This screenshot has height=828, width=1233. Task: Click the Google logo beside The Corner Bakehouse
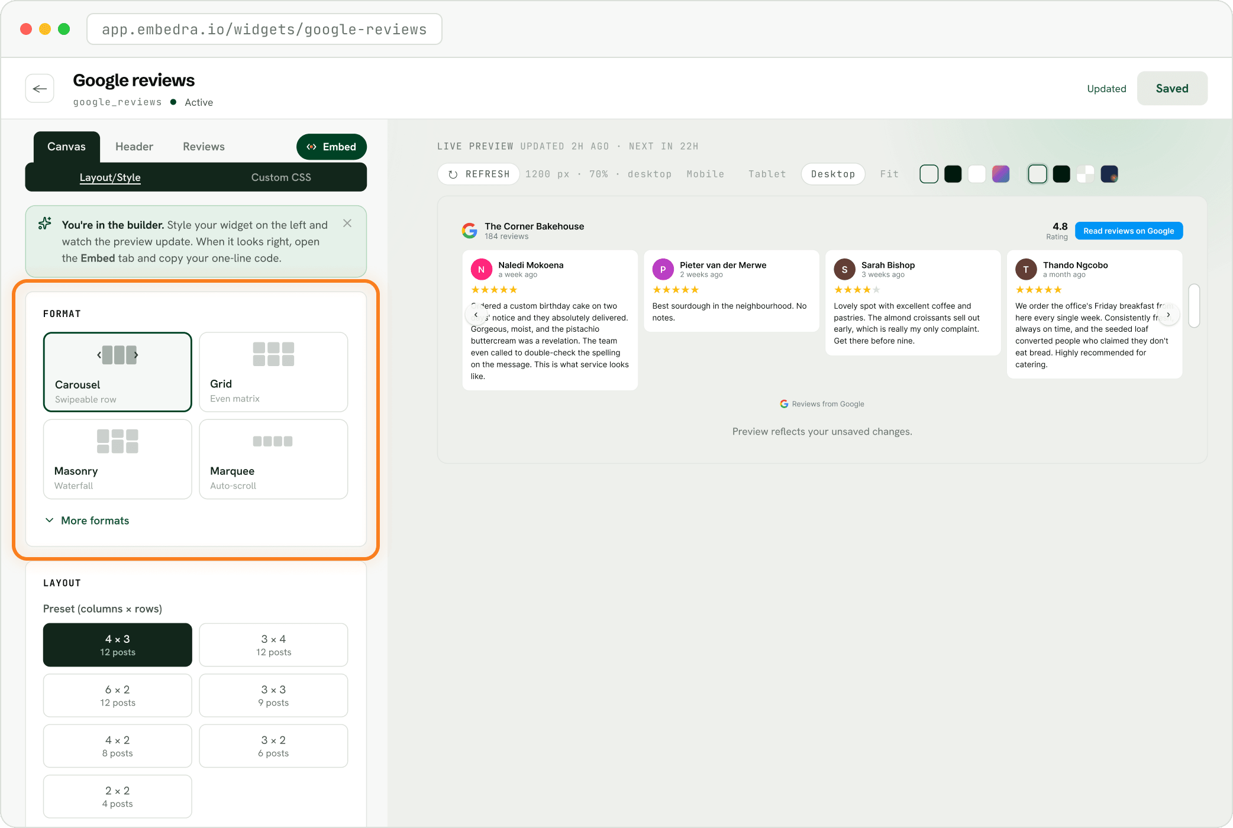(470, 231)
